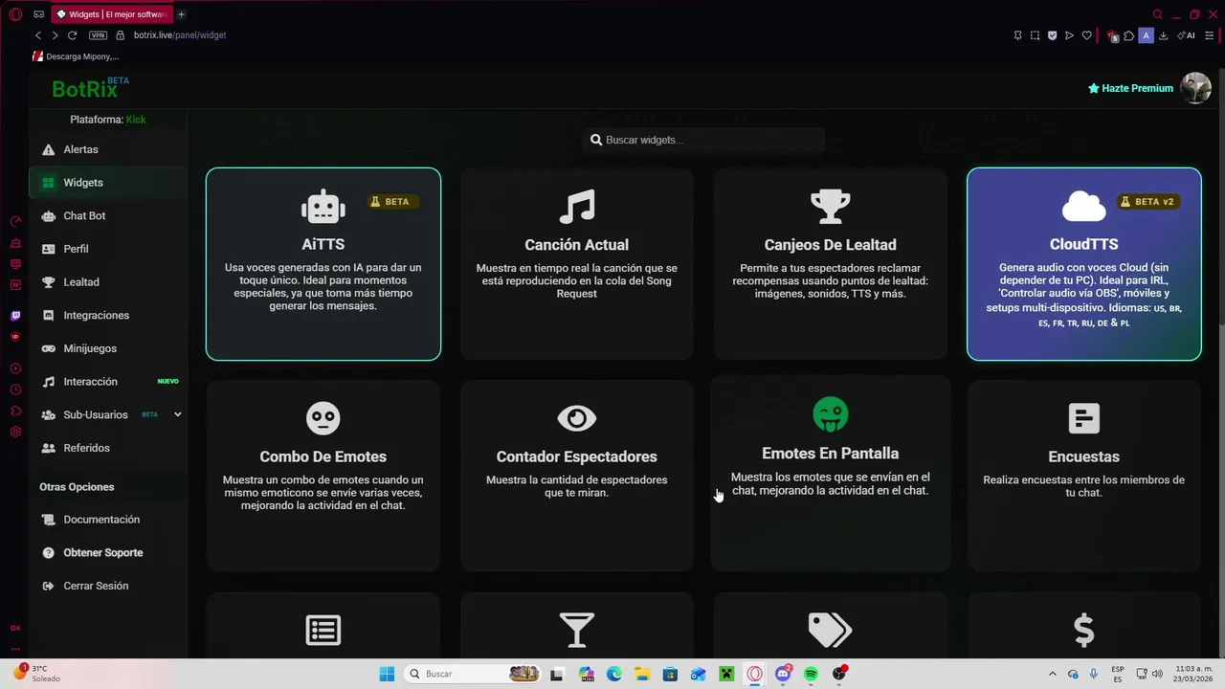Screen dimensions: 1225x689
Task: Click taskbar Buscar search box
Action: 472,674
